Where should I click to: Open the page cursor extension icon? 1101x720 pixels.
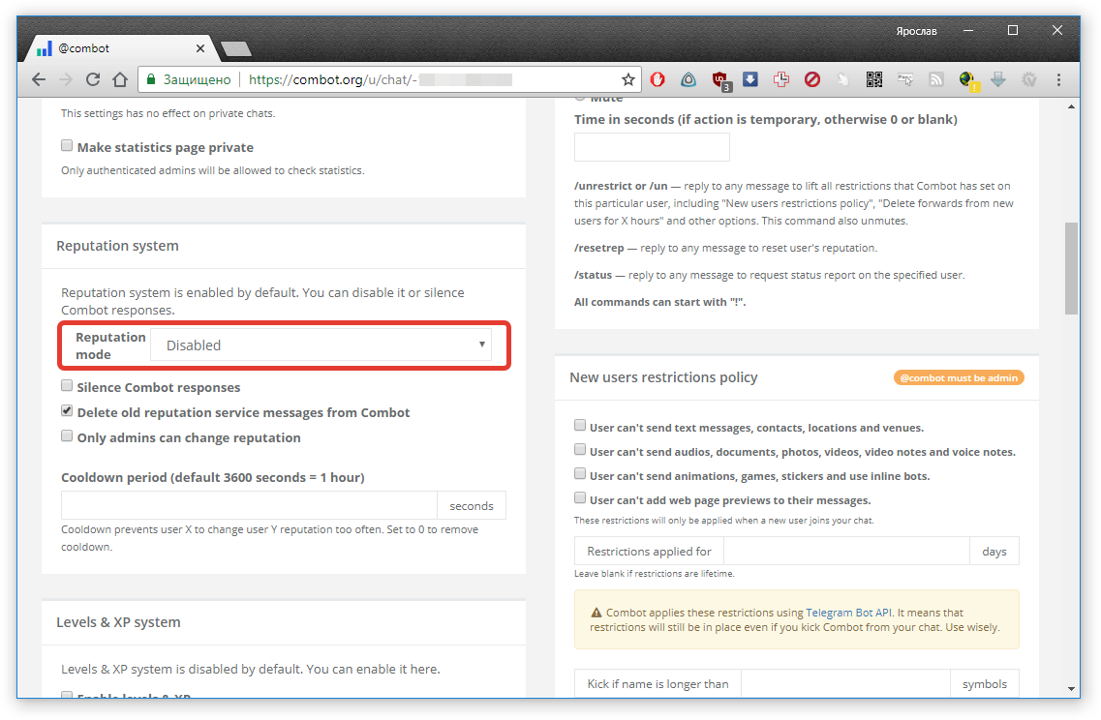[905, 80]
